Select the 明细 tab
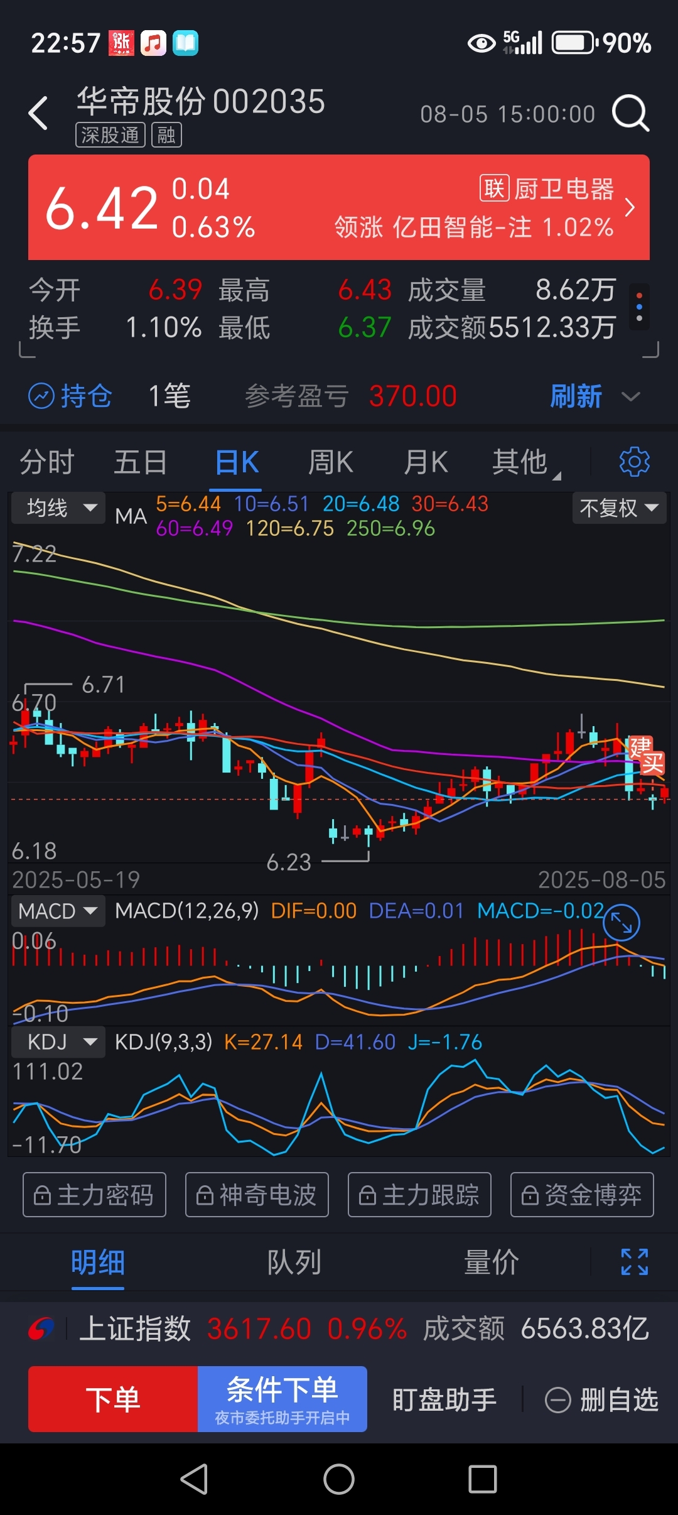Viewport: 678px width, 1515px height. (x=98, y=1262)
